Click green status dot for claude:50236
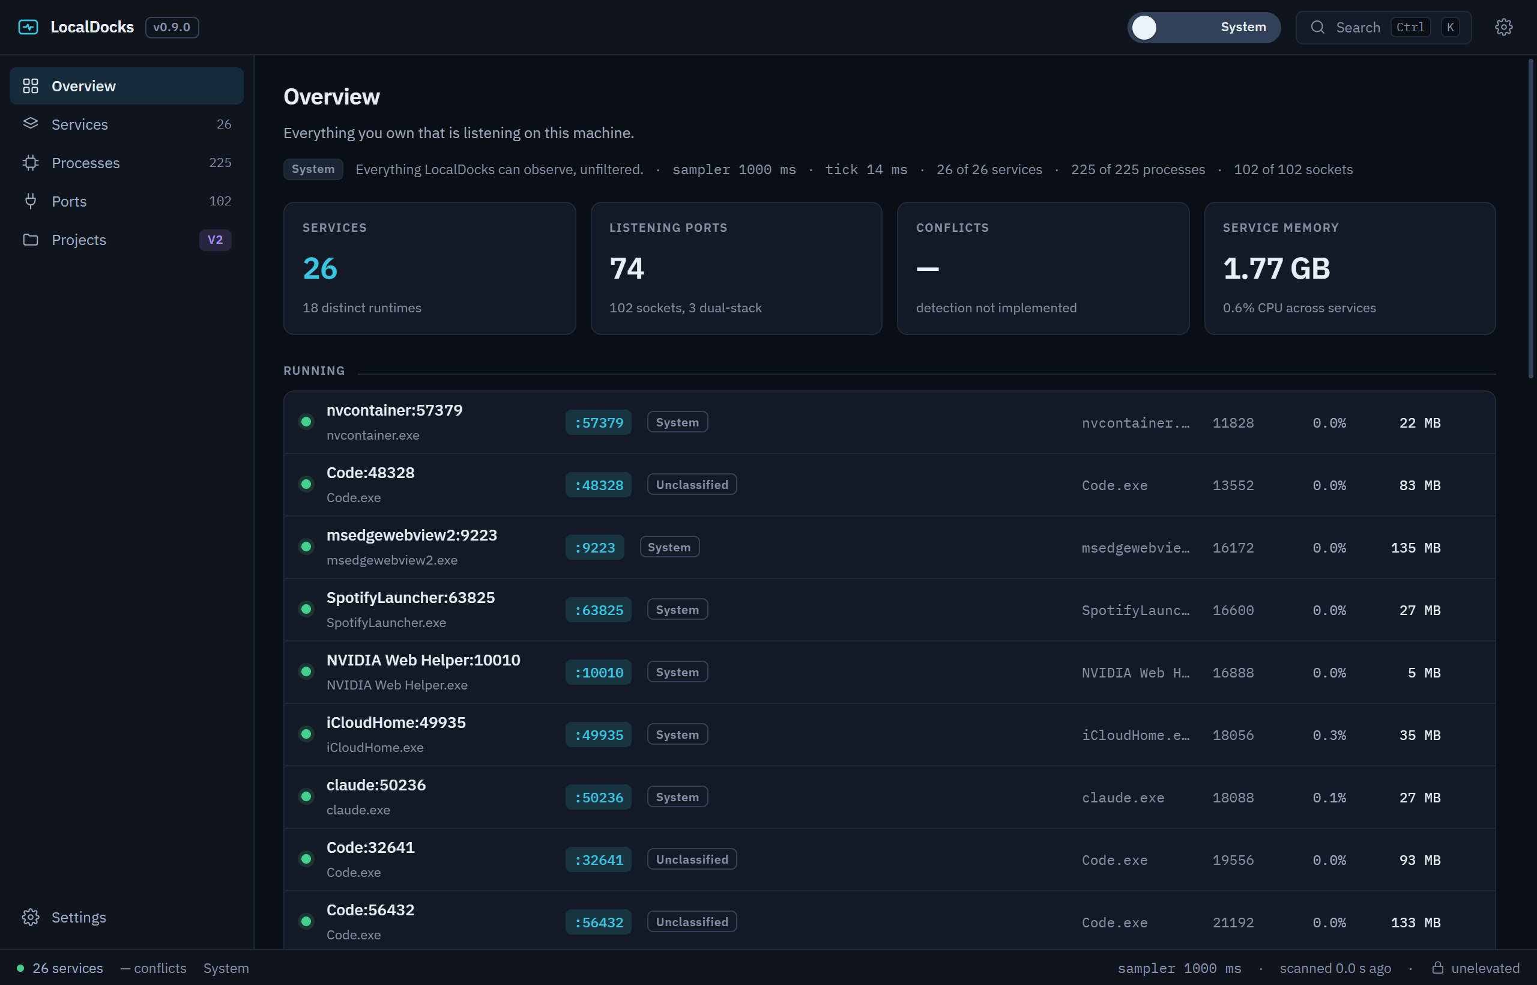The width and height of the screenshot is (1537, 985). coord(306,796)
